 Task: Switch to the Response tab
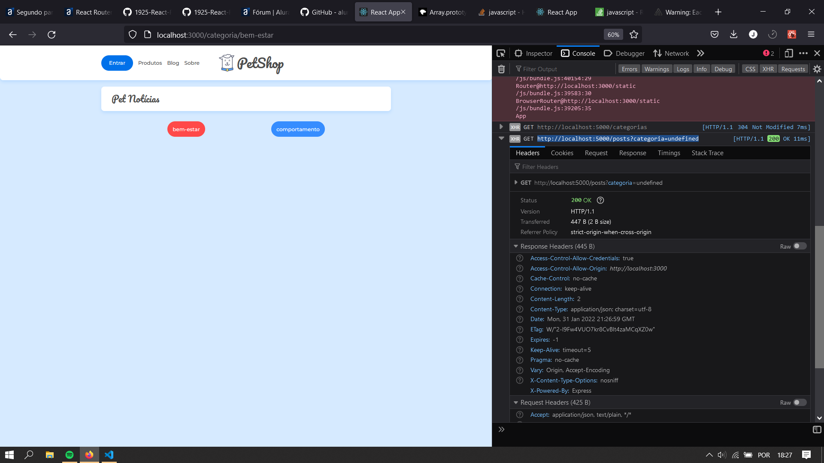[633, 153]
